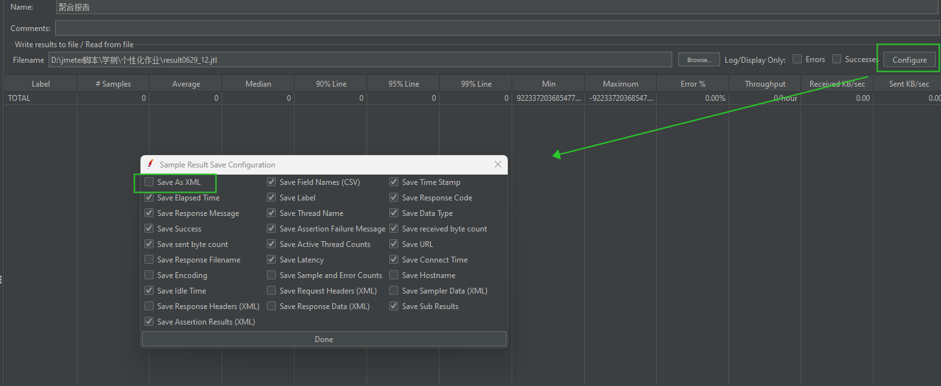Enable the Errors only checkbox

(797, 59)
